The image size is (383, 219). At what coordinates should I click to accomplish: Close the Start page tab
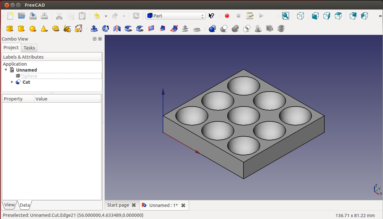[134, 205]
